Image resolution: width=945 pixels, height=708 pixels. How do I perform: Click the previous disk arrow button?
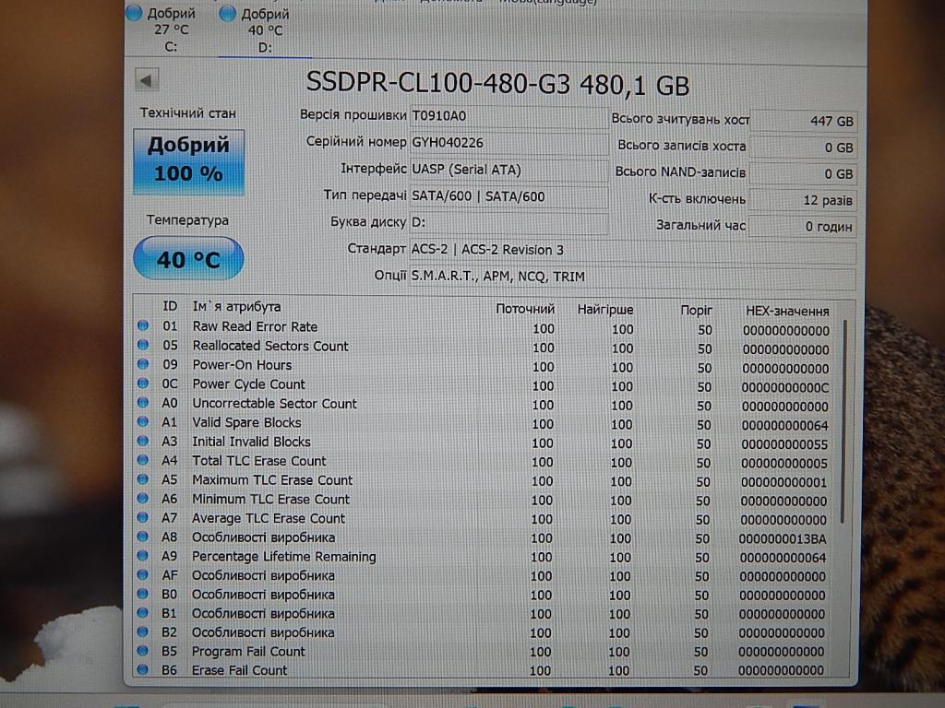145,81
